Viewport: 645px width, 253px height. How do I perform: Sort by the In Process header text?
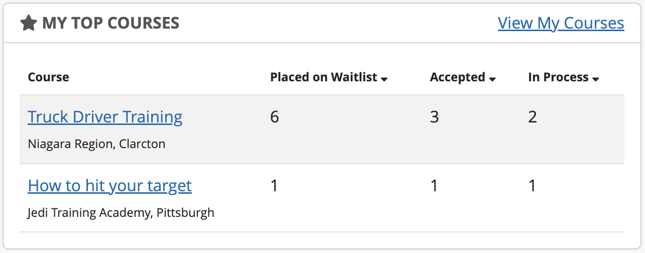(558, 77)
